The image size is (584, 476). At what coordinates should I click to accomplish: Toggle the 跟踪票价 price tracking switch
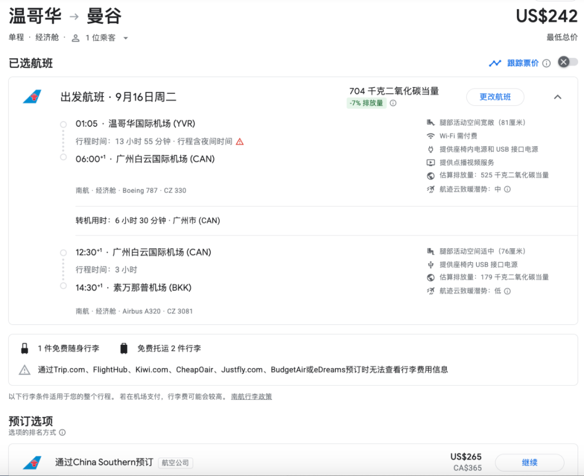coord(568,62)
